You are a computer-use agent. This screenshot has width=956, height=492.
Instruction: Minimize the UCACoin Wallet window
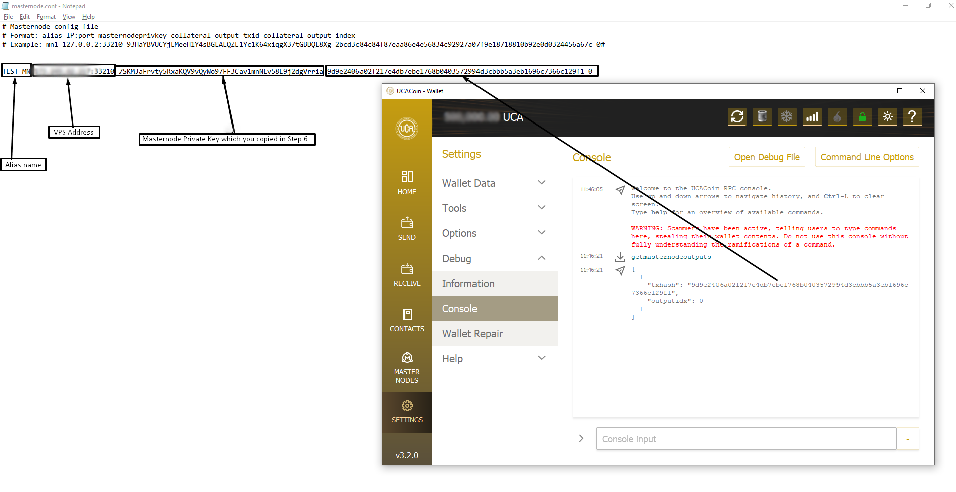coord(877,91)
